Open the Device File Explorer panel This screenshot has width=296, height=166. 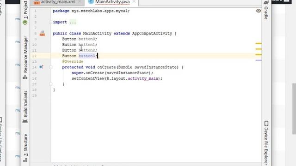point(266,146)
